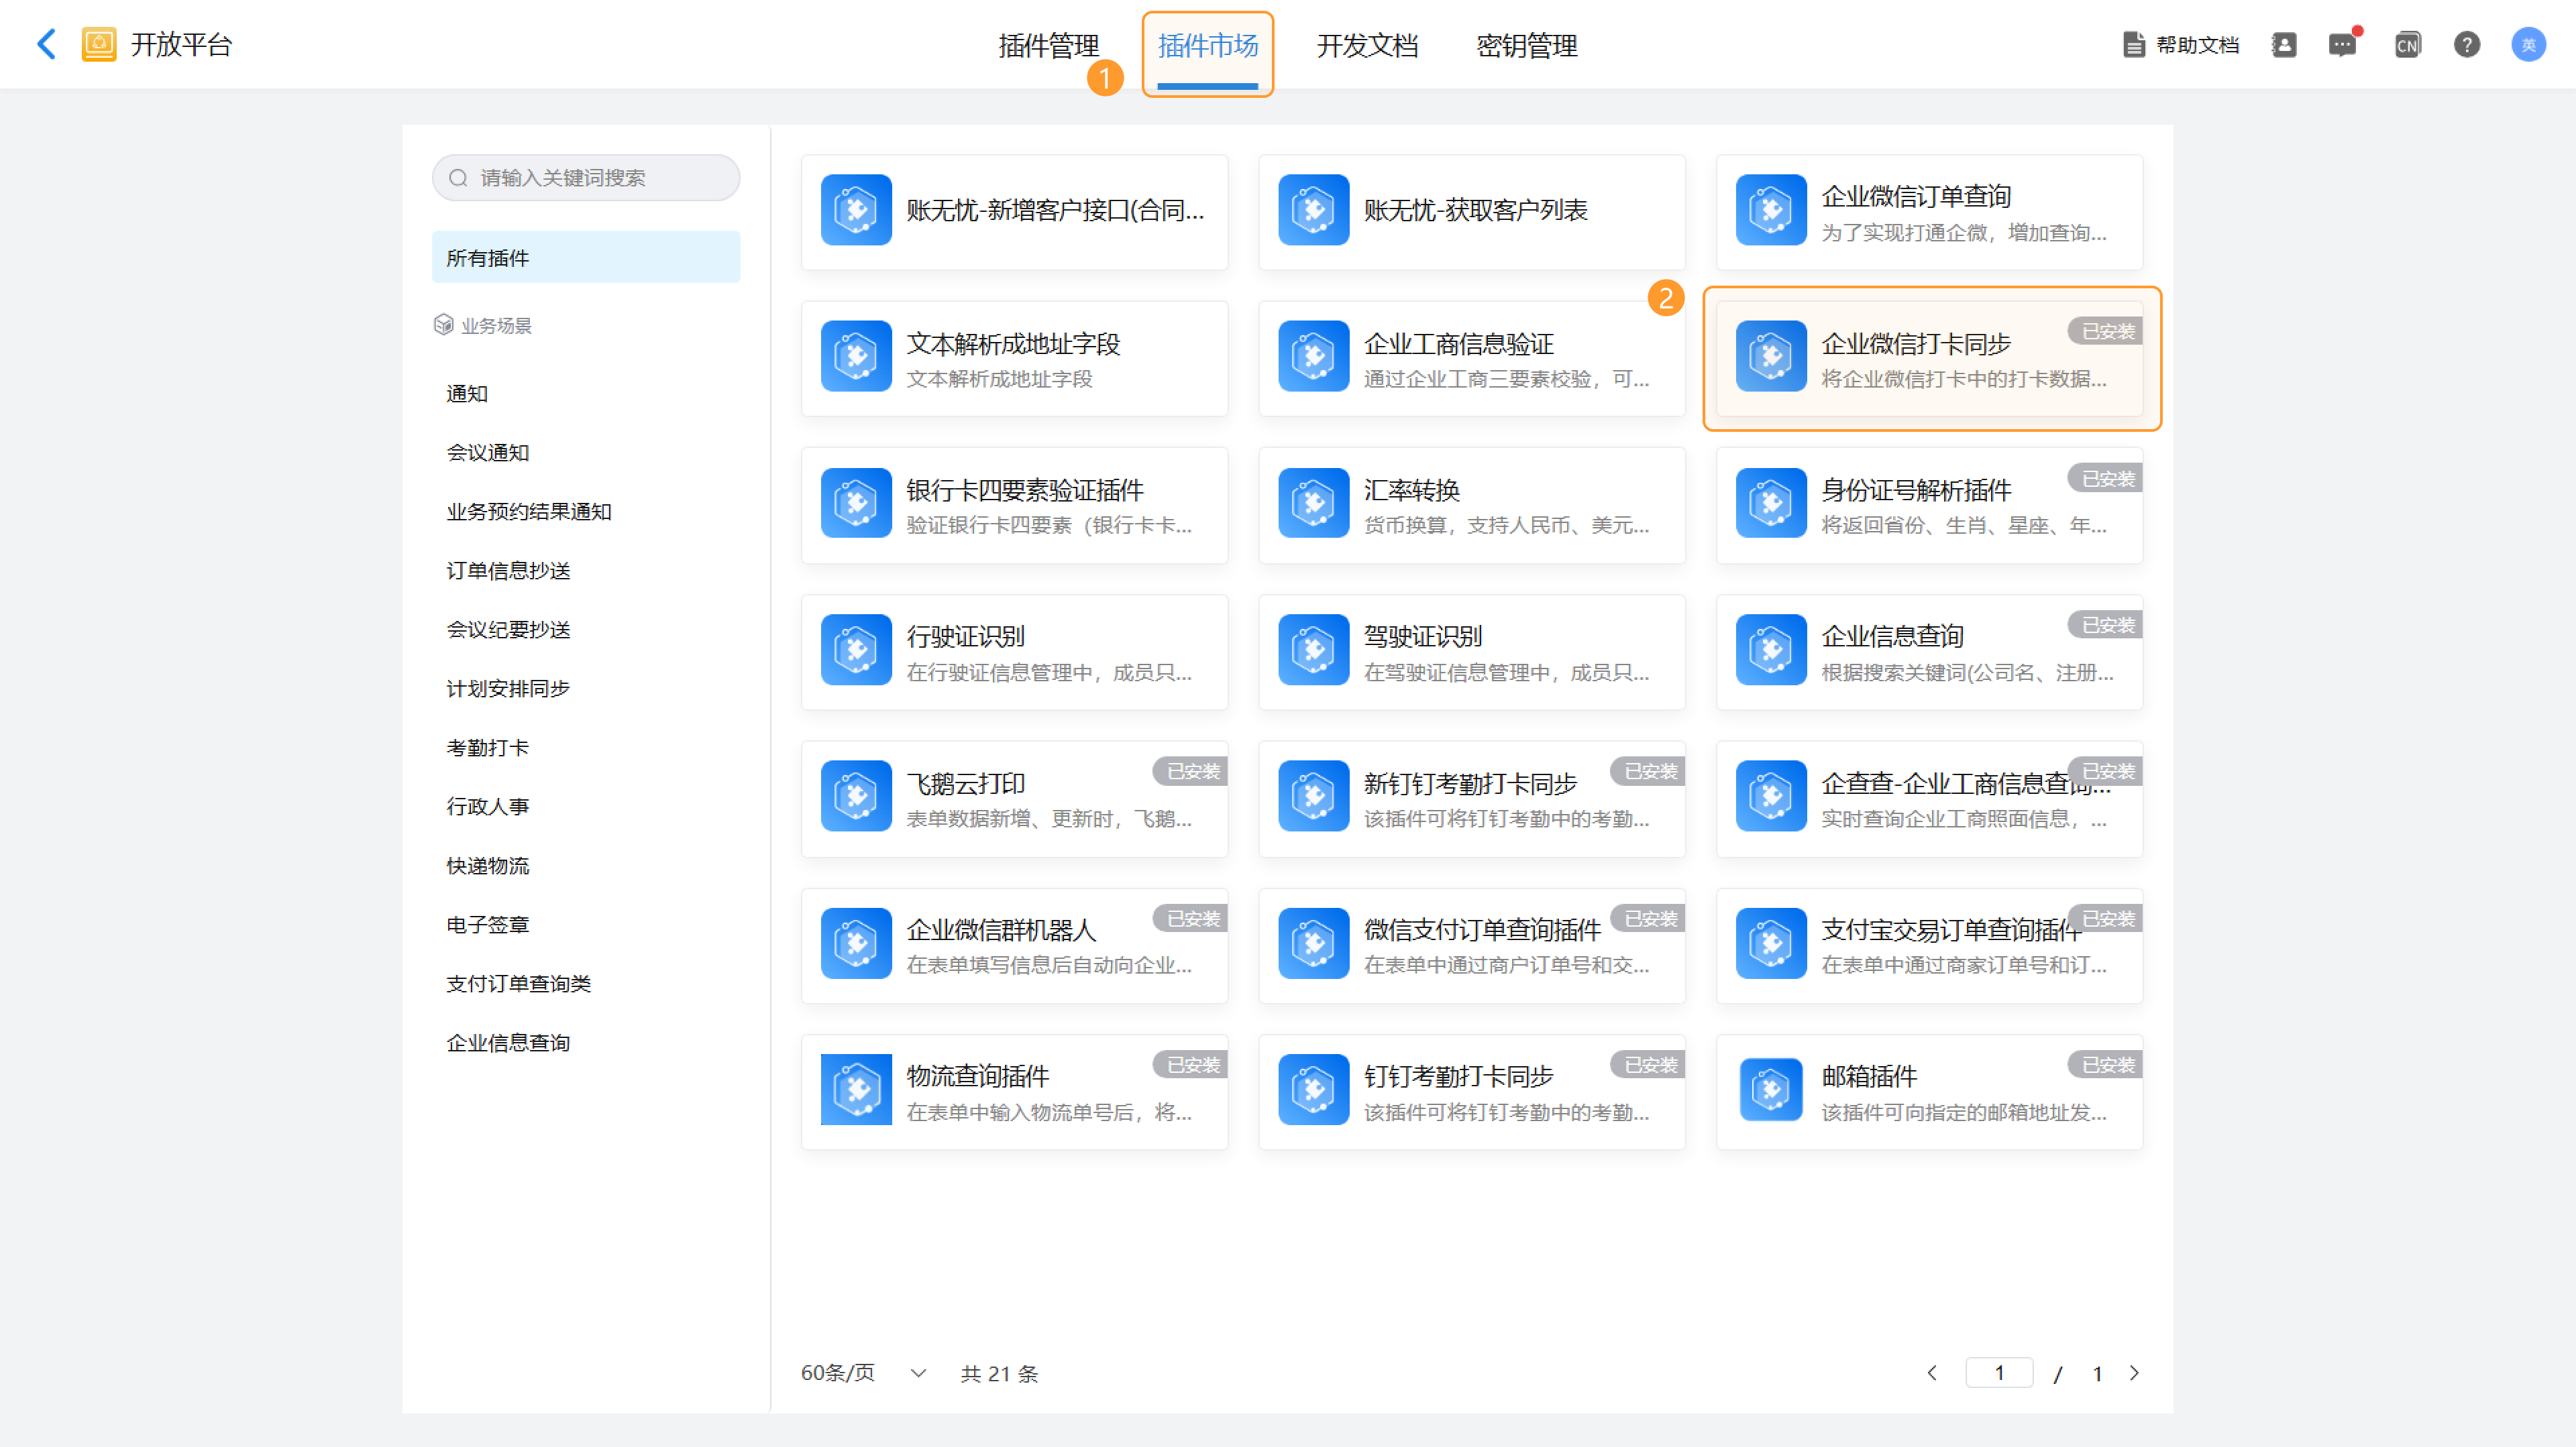Filter by 考勤打卡 category

pos(488,748)
